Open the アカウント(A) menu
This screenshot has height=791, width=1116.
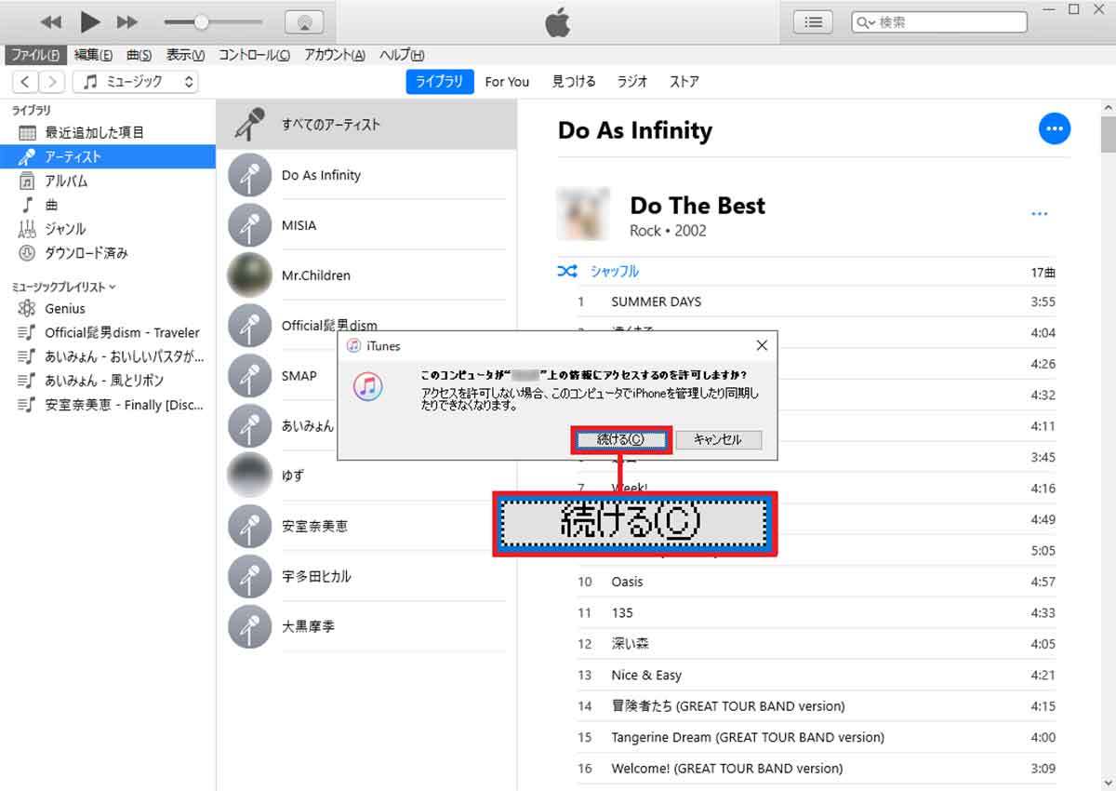click(x=335, y=55)
